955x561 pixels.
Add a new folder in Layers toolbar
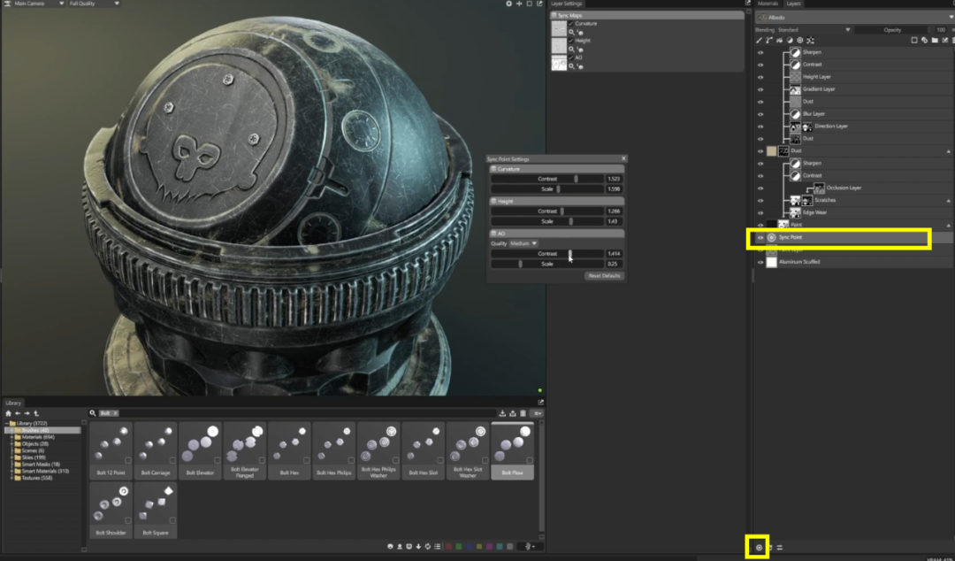935,40
